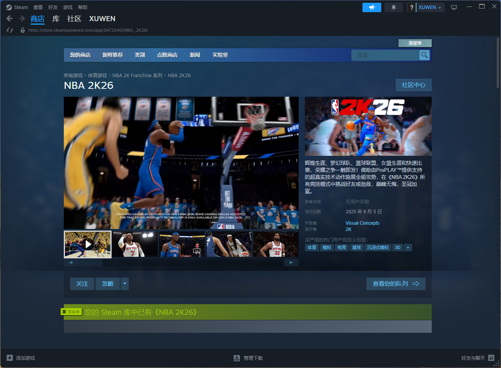This screenshot has height=368, width=501.
Task: Switch to the 商店 tab
Action: tap(38, 19)
